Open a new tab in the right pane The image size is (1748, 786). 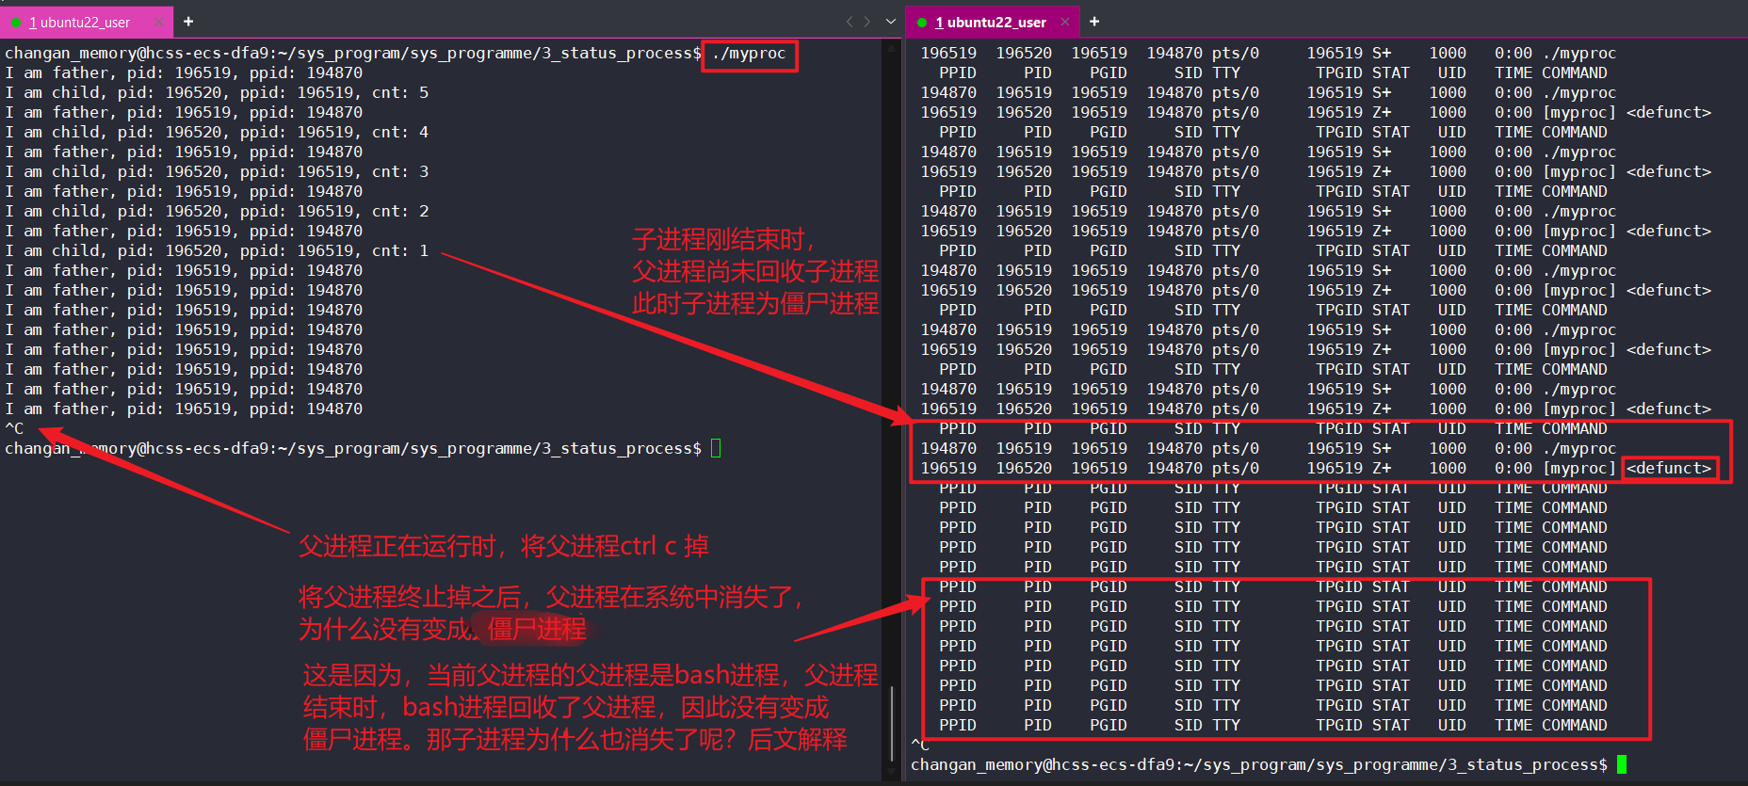[1094, 21]
